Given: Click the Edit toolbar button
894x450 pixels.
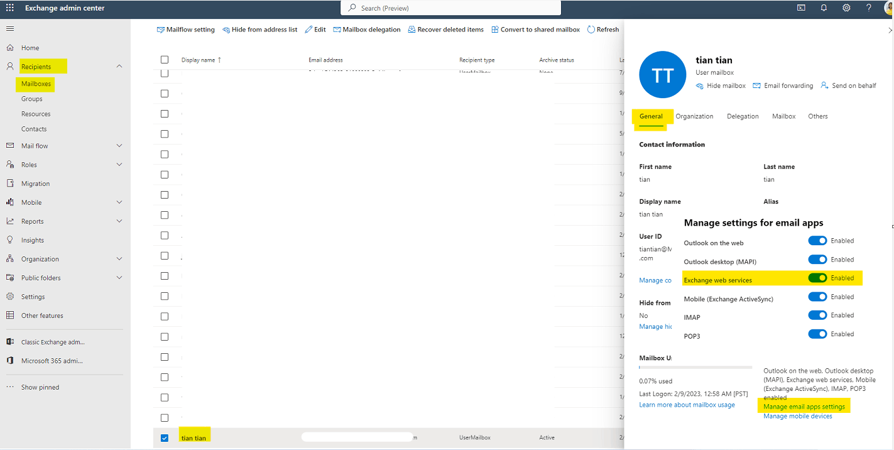Looking at the screenshot, I should coord(315,30).
